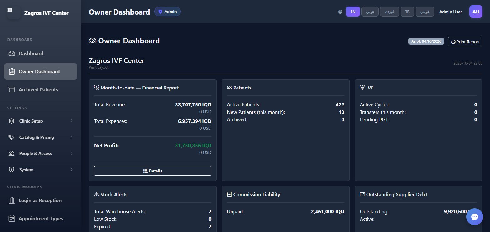Click the IVF heart pulse icon
Image resolution: width=490 pixels, height=232 pixels.
click(362, 88)
